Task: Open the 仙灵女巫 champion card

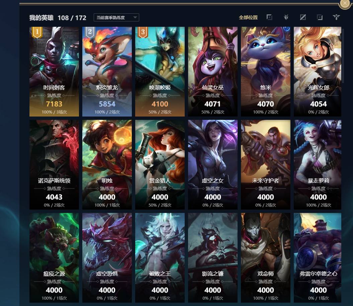Action: click(x=213, y=72)
